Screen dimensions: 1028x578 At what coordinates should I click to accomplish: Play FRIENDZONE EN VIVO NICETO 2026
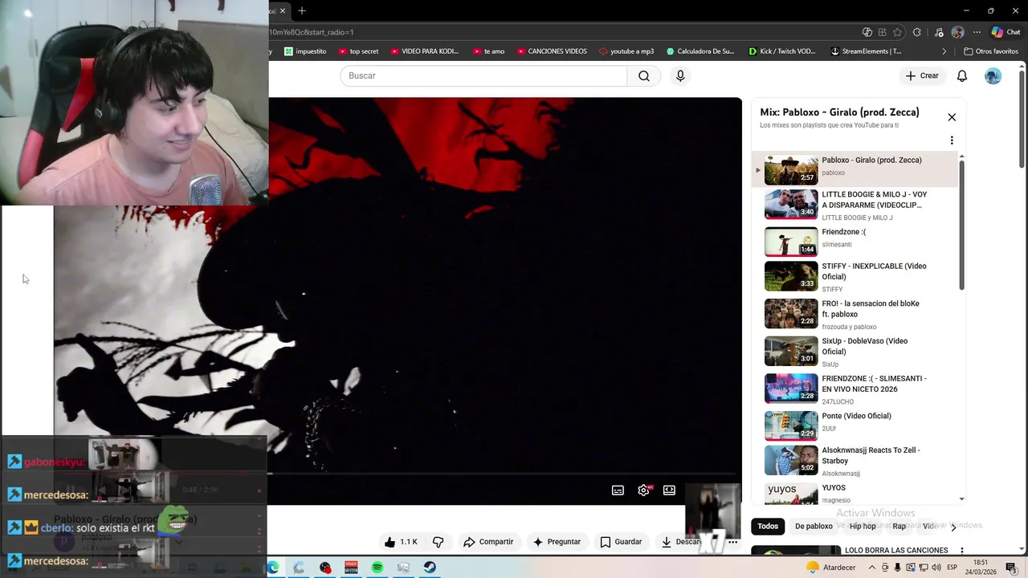855,389
